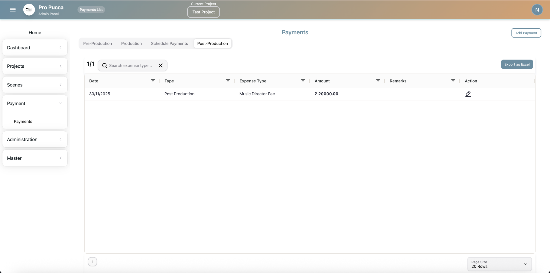Image resolution: width=550 pixels, height=273 pixels.
Task: Open filter menu for Type column
Action: tap(228, 81)
